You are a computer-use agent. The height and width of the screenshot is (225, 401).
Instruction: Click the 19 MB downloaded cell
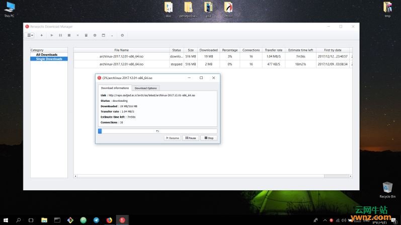click(208, 56)
